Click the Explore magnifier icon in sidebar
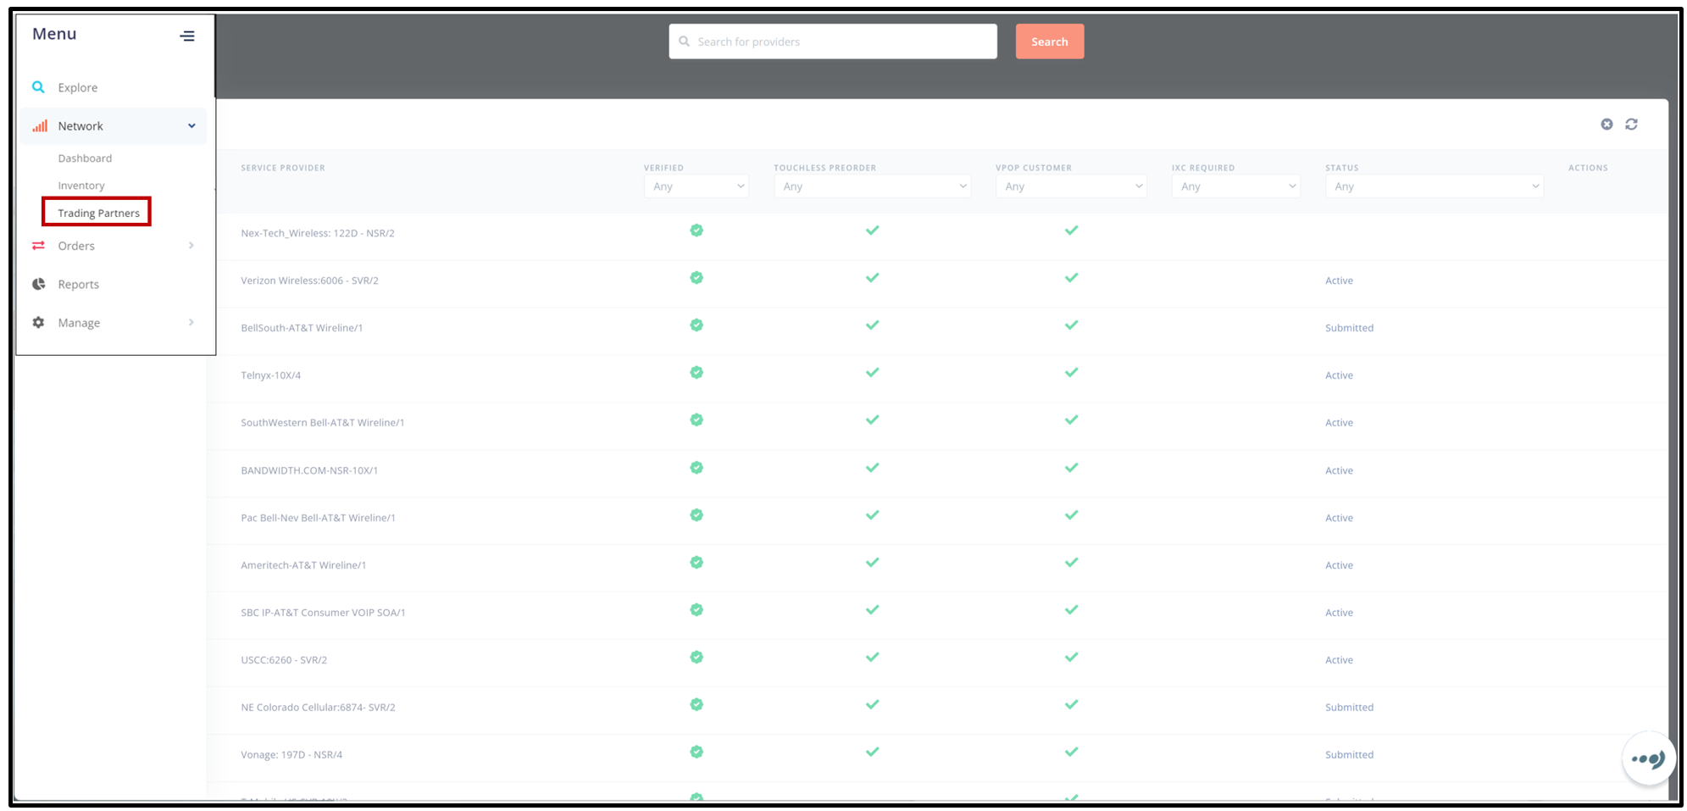 pos(38,87)
